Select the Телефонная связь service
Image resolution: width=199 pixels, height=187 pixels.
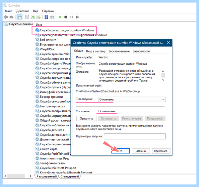coord(52,163)
